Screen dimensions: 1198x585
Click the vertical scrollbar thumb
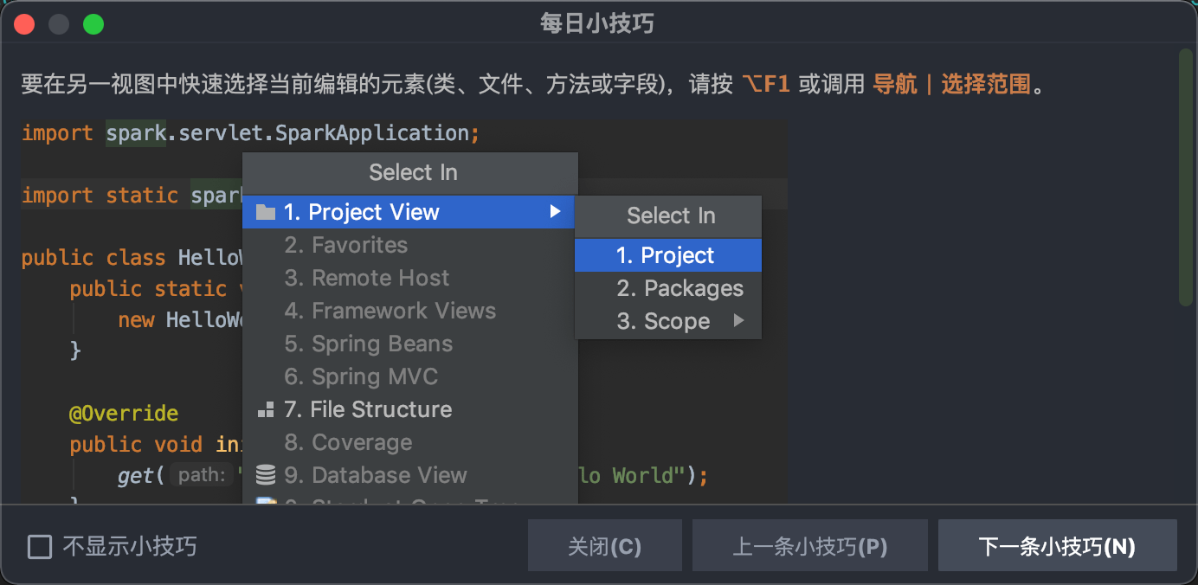[1185, 177]
